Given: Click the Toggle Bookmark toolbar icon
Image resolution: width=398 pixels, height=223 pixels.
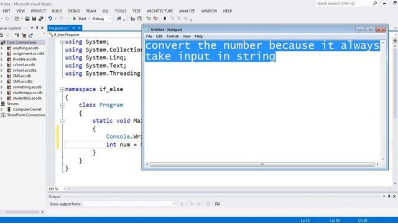Looking at the screenshot, I should [x=165, y=19].
